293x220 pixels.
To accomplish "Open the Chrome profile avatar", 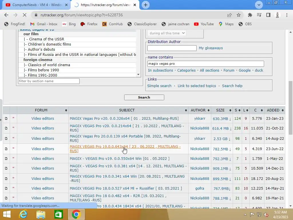I will [x=278, y=15].
